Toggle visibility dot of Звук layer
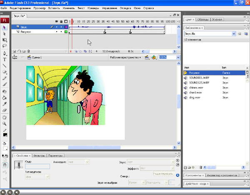The height and width of the screenshot is (195, 250). 57,27
